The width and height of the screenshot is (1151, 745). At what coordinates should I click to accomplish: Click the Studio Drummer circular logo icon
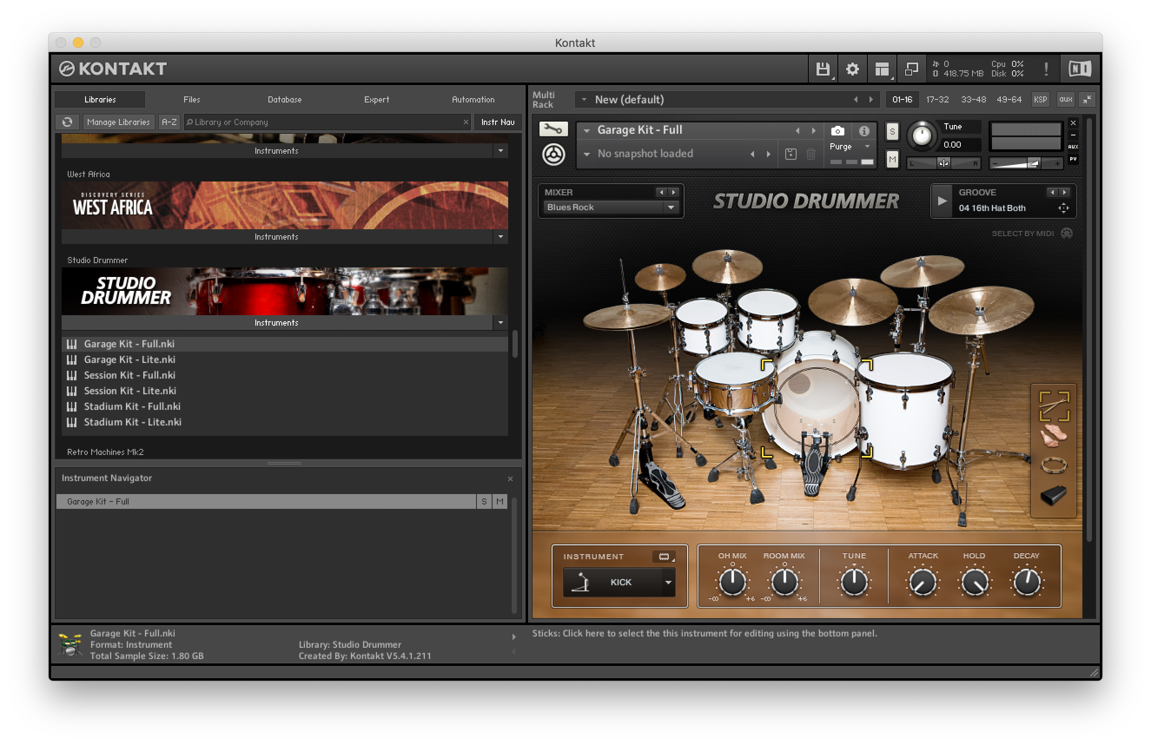(x=553, y=155)
